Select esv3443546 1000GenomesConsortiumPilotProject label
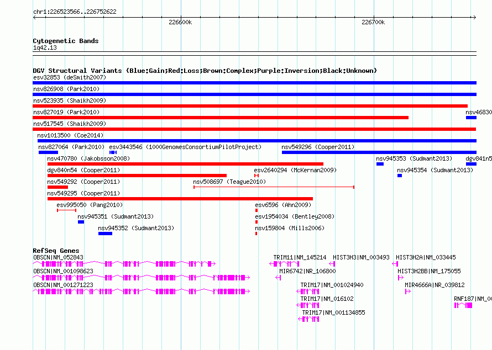 coord(185,147)
